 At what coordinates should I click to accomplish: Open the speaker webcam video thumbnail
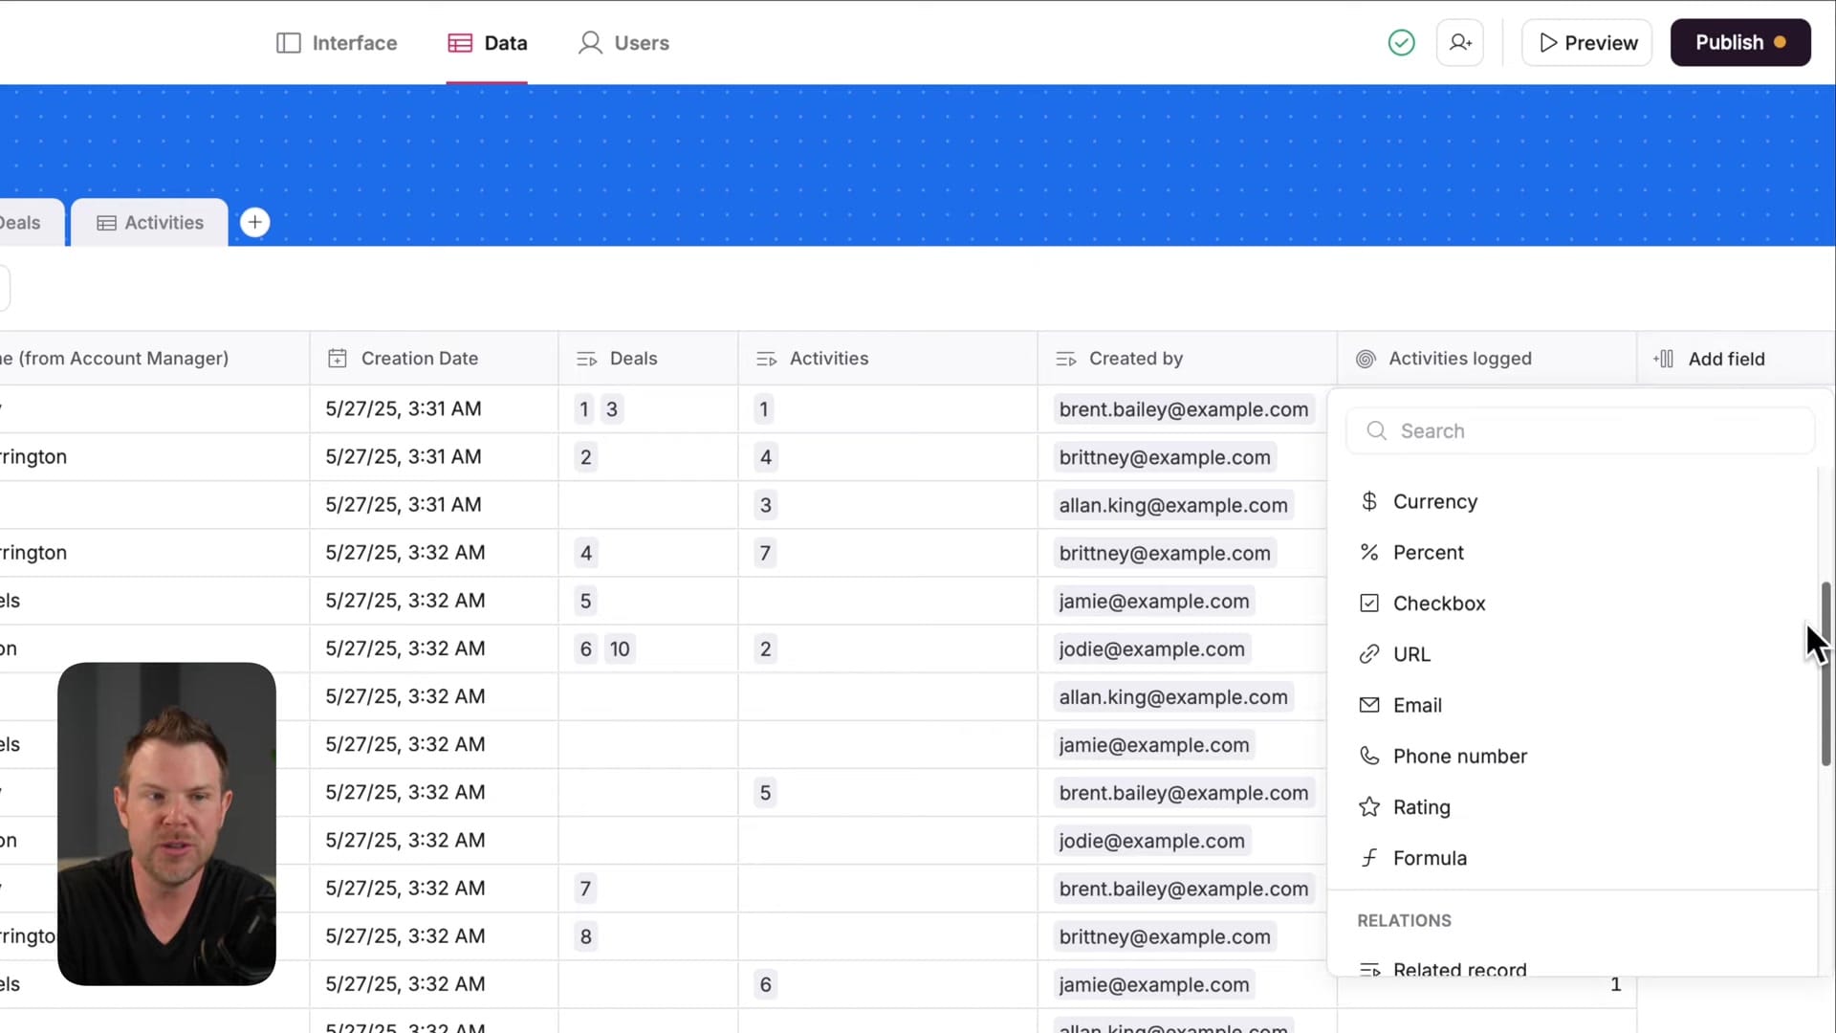click(x=166, y=824)
